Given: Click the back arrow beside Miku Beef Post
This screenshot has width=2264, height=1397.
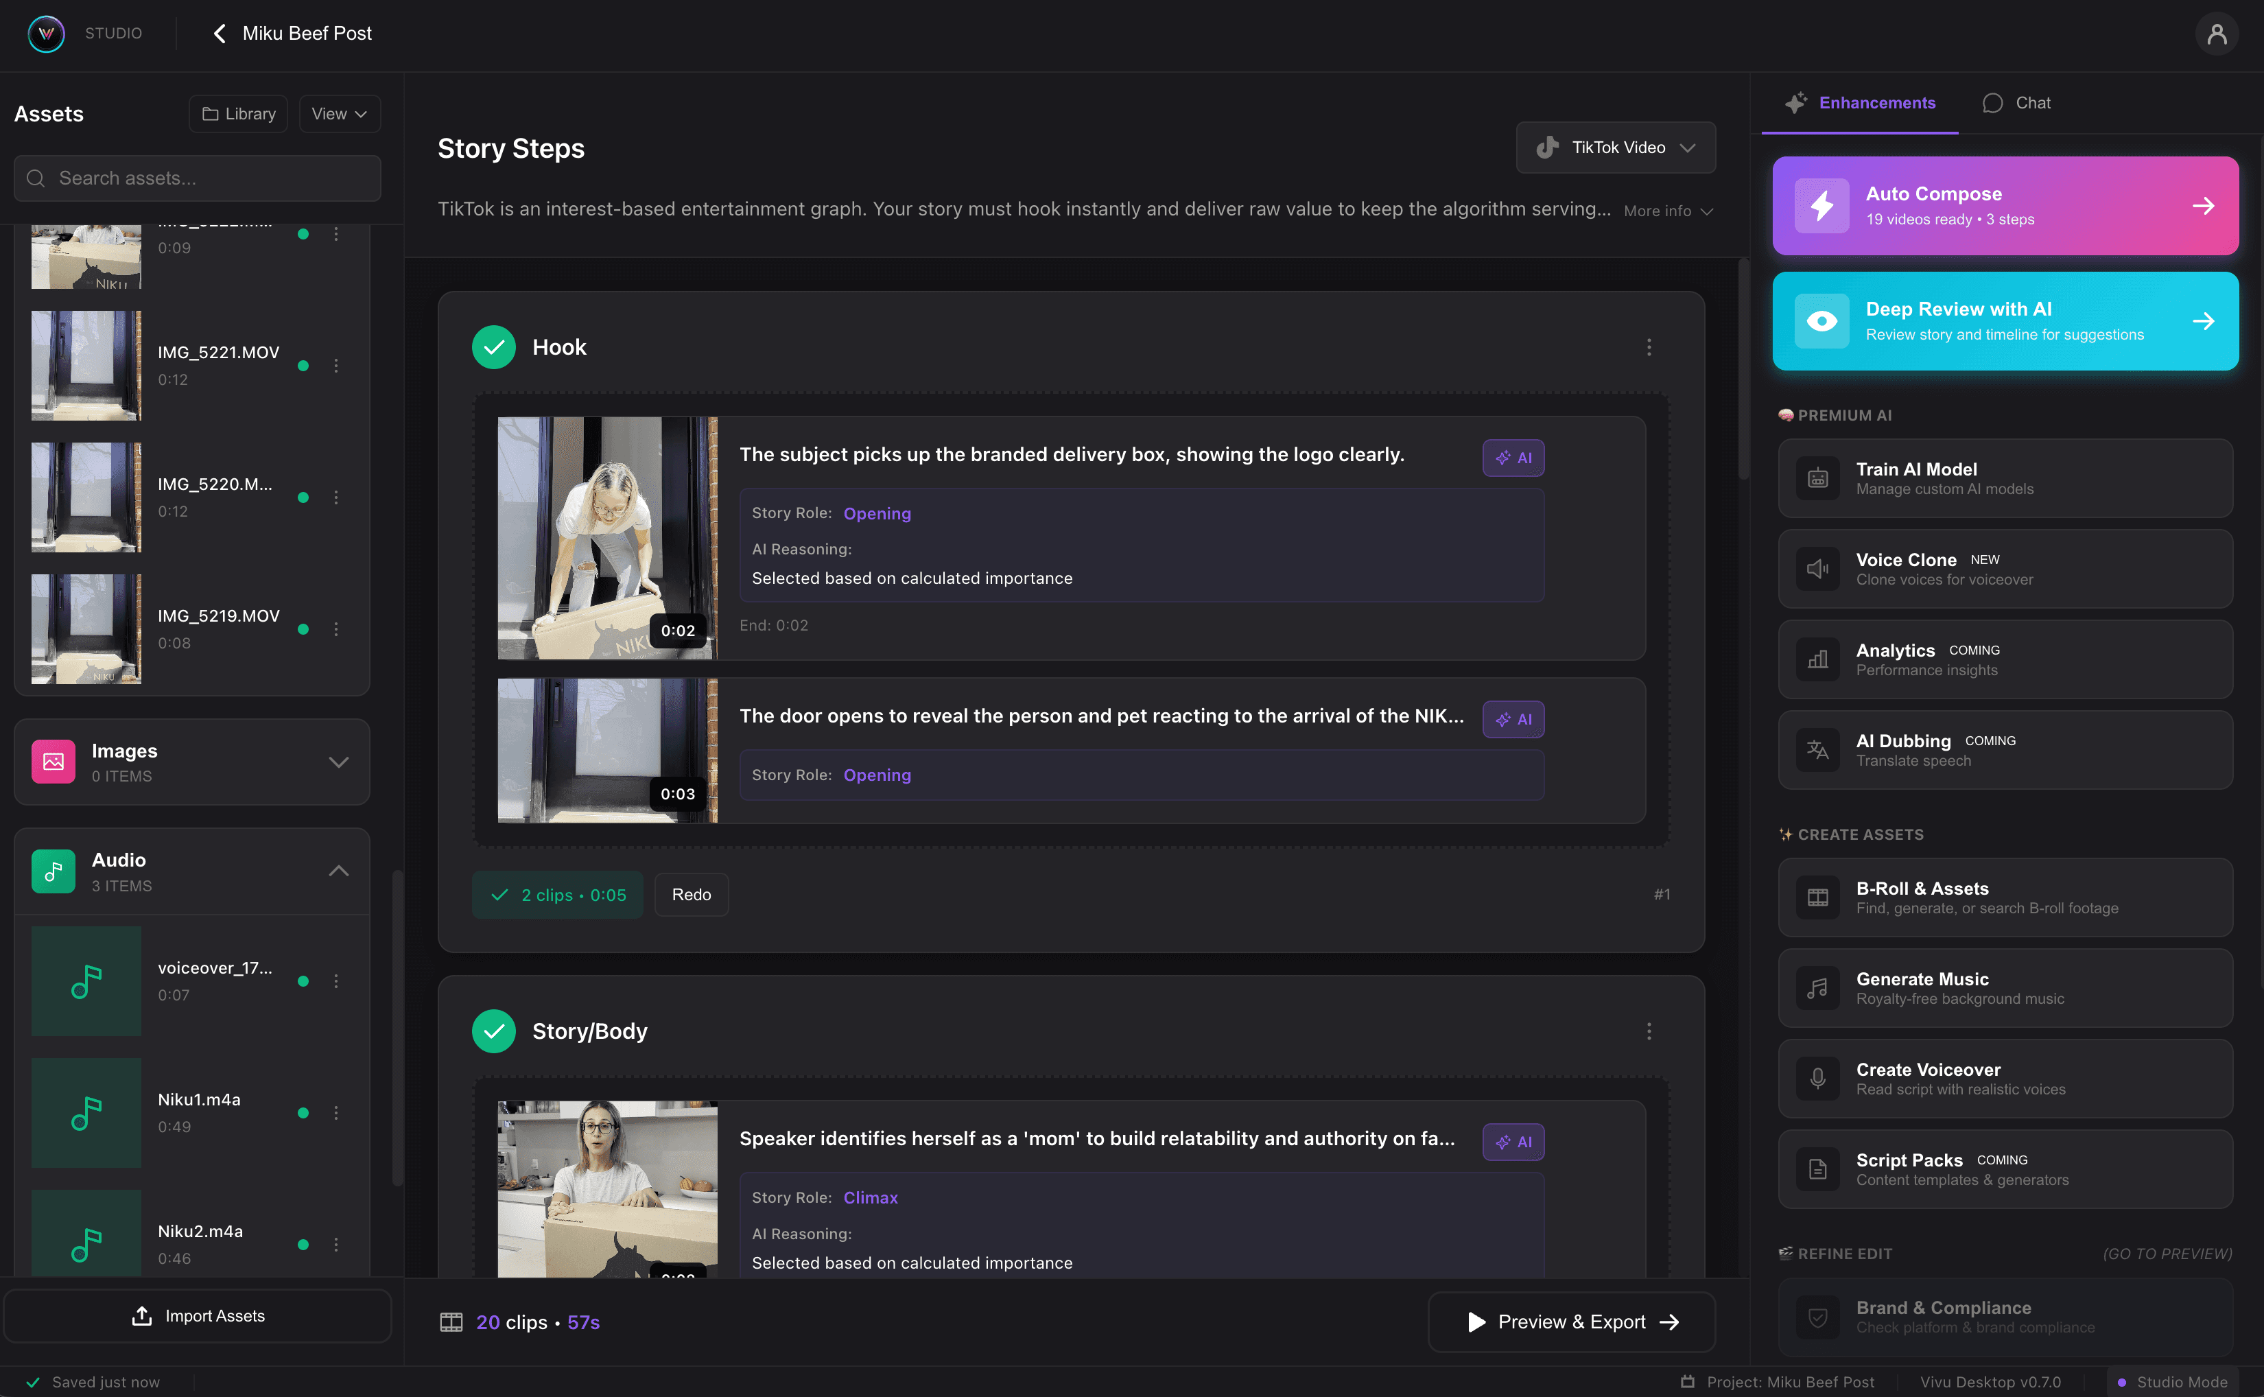Looking at the screenshot, I should click(x=219, y=33).
